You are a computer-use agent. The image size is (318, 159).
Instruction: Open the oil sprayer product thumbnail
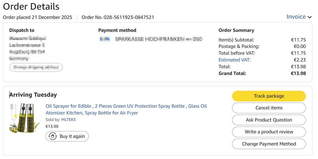click(25, 118)
